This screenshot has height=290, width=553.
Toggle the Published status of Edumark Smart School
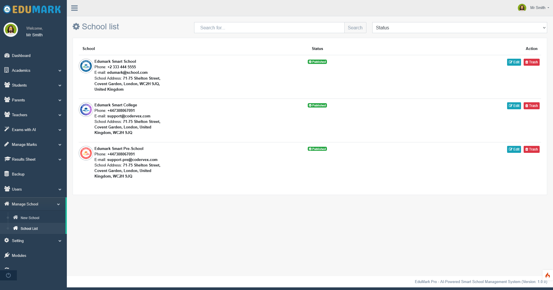pos(317,62)
